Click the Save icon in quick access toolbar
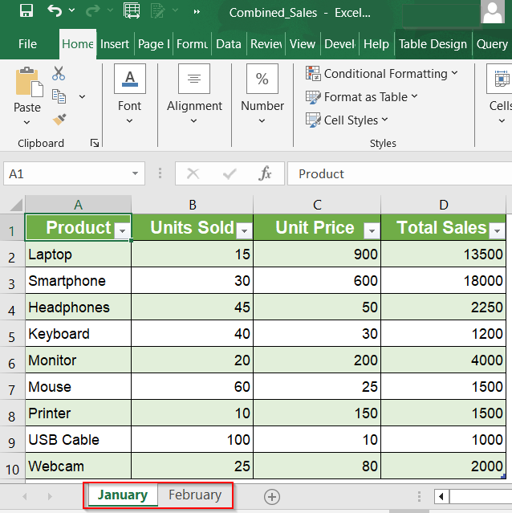Screen dimensions: 512x513 click(26, 11)
